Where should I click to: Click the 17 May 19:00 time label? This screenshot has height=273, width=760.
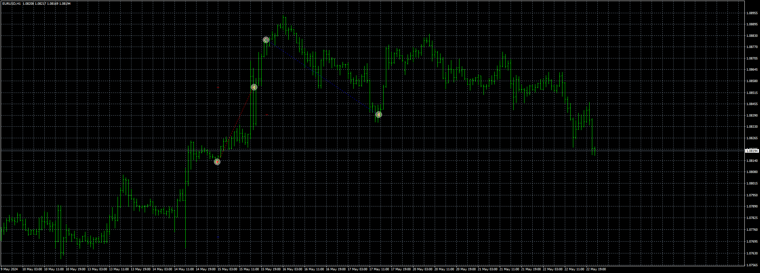[401, 269]
